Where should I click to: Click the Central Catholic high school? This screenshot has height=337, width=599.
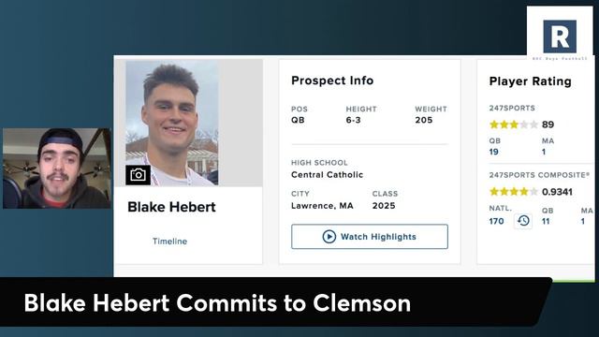(x=327, y=175)
